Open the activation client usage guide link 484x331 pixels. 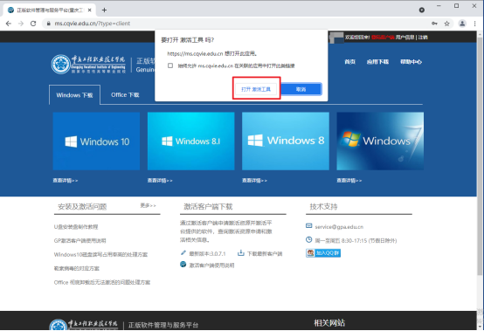pyautogui.click(x=211, y=265)
